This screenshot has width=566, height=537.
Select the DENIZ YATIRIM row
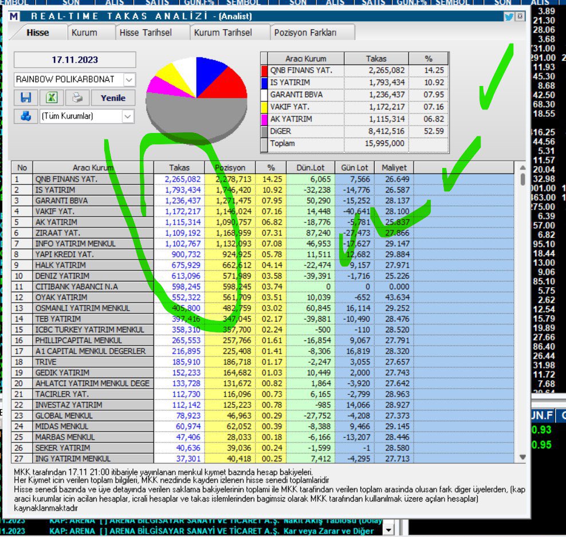click(x=263, y=276)
